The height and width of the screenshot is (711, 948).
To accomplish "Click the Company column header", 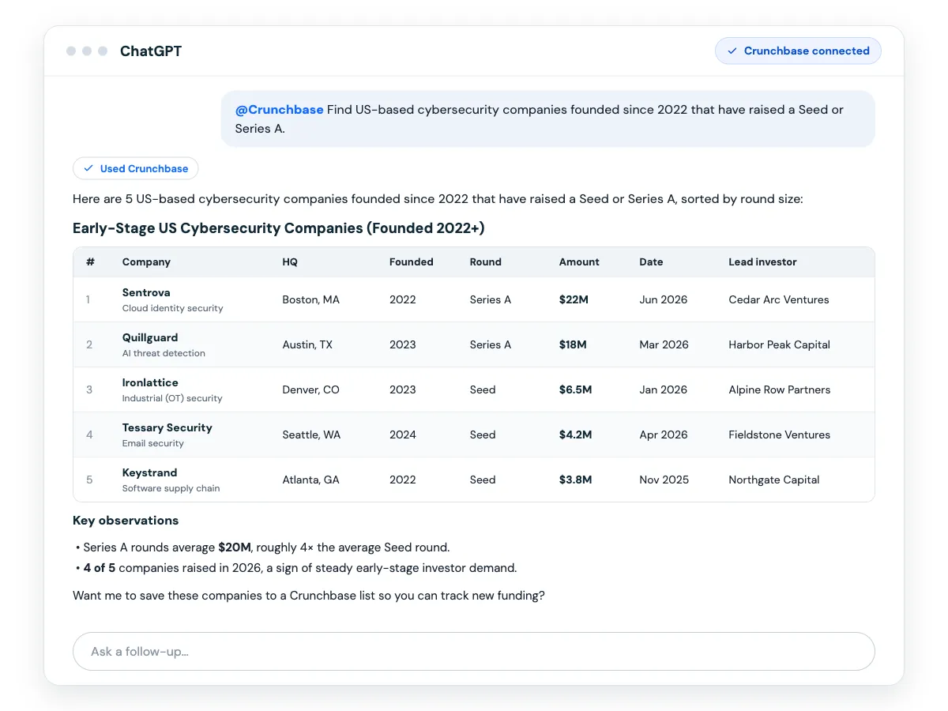I will tap(146, 261).
